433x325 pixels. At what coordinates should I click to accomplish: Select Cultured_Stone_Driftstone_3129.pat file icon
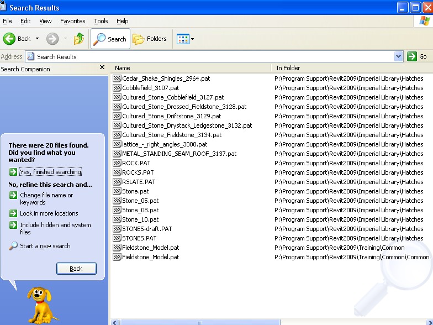pyautogui.click(x=117, y=116)
